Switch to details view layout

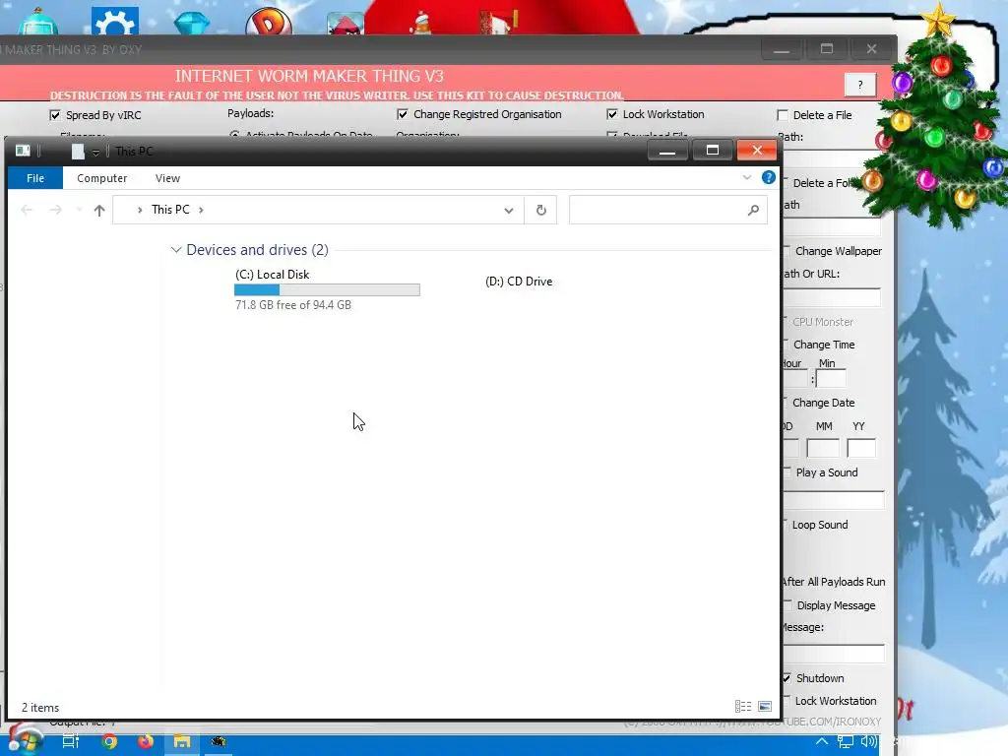pos(743,707)
